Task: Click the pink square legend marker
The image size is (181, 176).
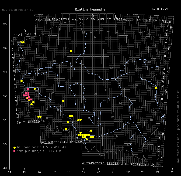Action: (15, 151)
